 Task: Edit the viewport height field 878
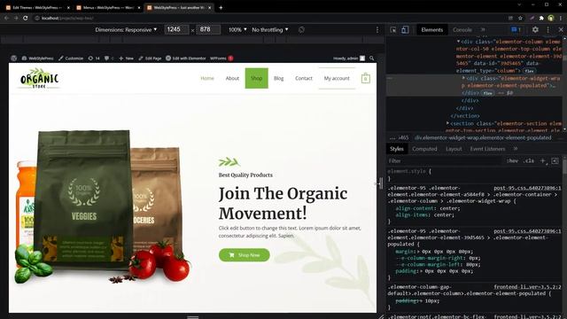pyautogui.click(x=208, y=29)
